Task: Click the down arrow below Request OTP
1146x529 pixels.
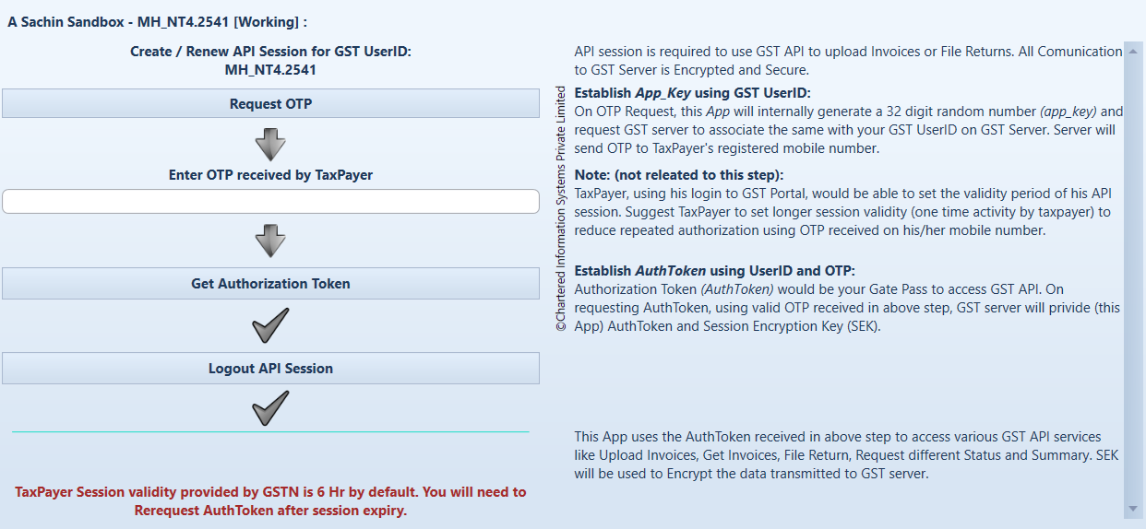Action: [x=270, y=144]
